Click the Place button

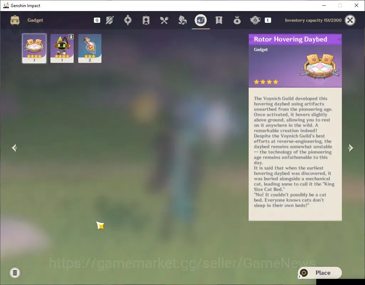(319, 273)
